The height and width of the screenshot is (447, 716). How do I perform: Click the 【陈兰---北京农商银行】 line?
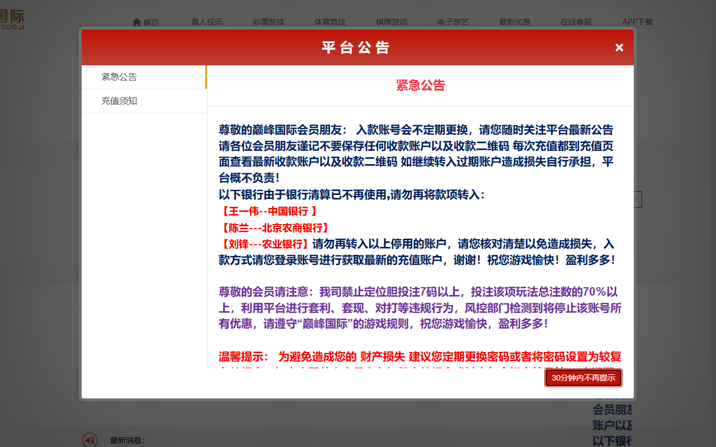point(274,227)
